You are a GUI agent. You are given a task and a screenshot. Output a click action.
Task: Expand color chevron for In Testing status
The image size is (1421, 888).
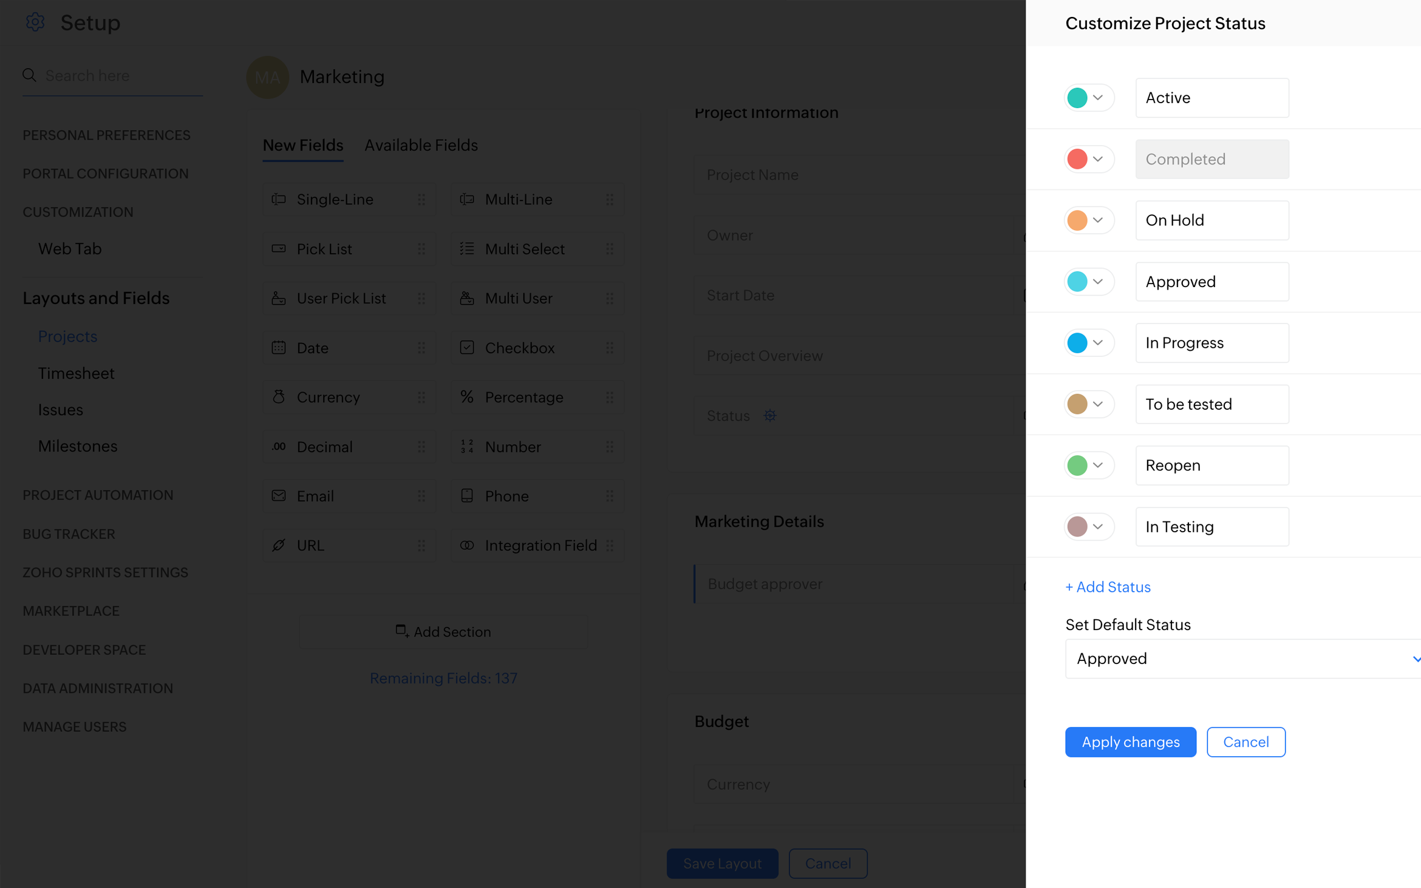1097,526
